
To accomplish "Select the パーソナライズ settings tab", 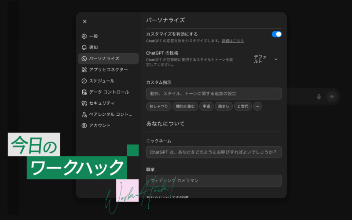I will click(x=108, y=59).
